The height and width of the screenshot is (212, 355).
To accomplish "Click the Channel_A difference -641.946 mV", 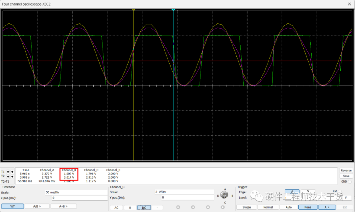I will tap(47, 181).
